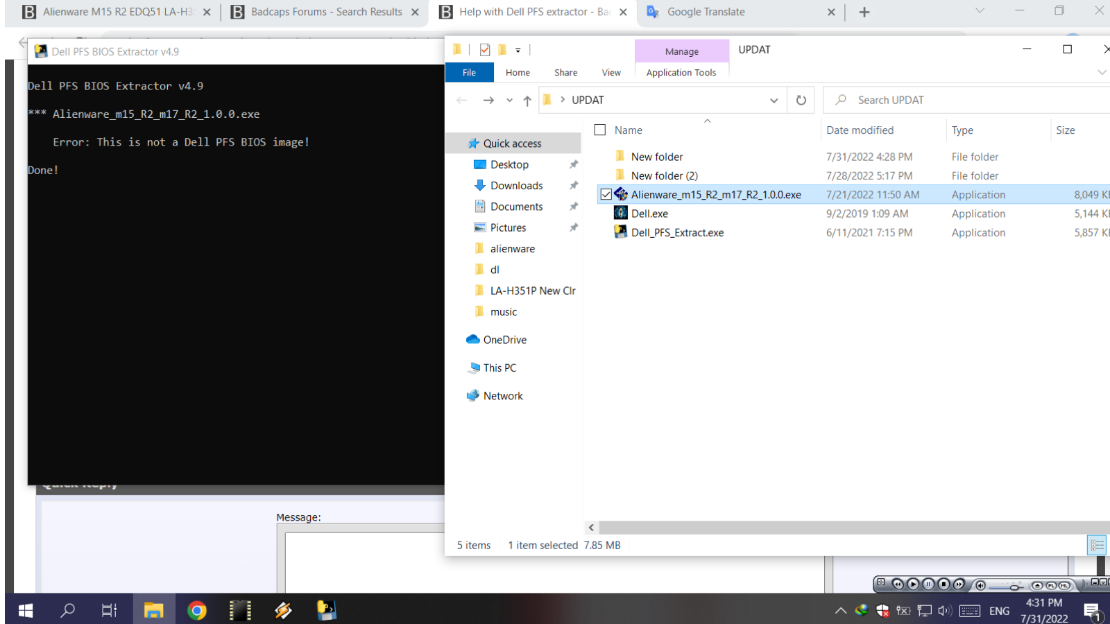
Task: Toggle the select-all checkbox beside Name
Action: click(600, 130)
